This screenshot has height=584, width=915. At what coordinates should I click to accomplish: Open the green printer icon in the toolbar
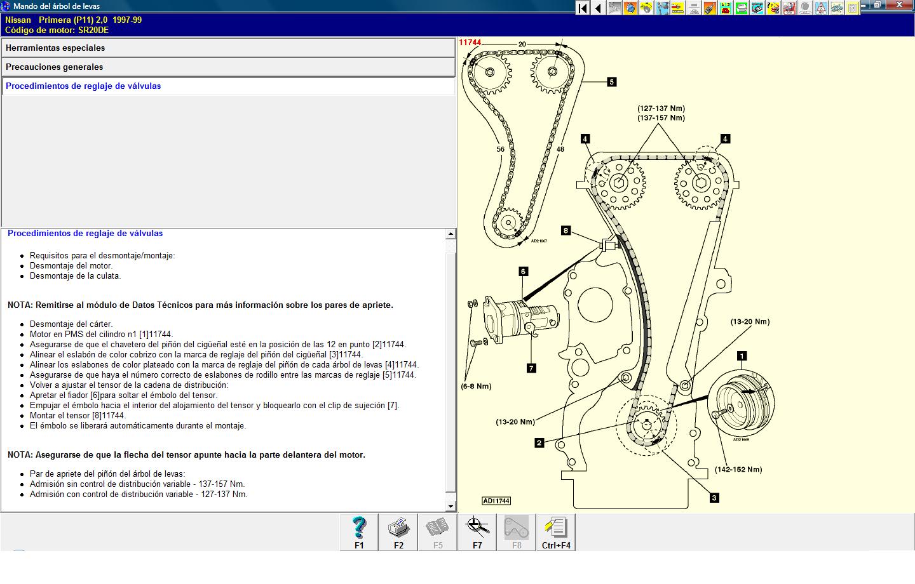(x=742, y=8)
